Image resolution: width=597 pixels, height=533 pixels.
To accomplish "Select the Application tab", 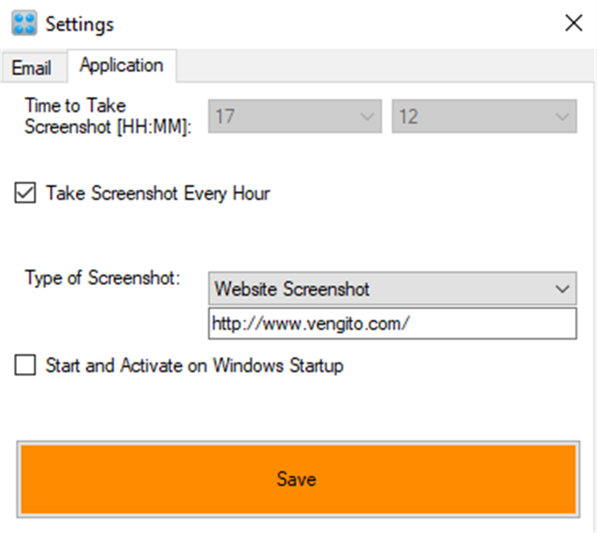I will point(121,65).
